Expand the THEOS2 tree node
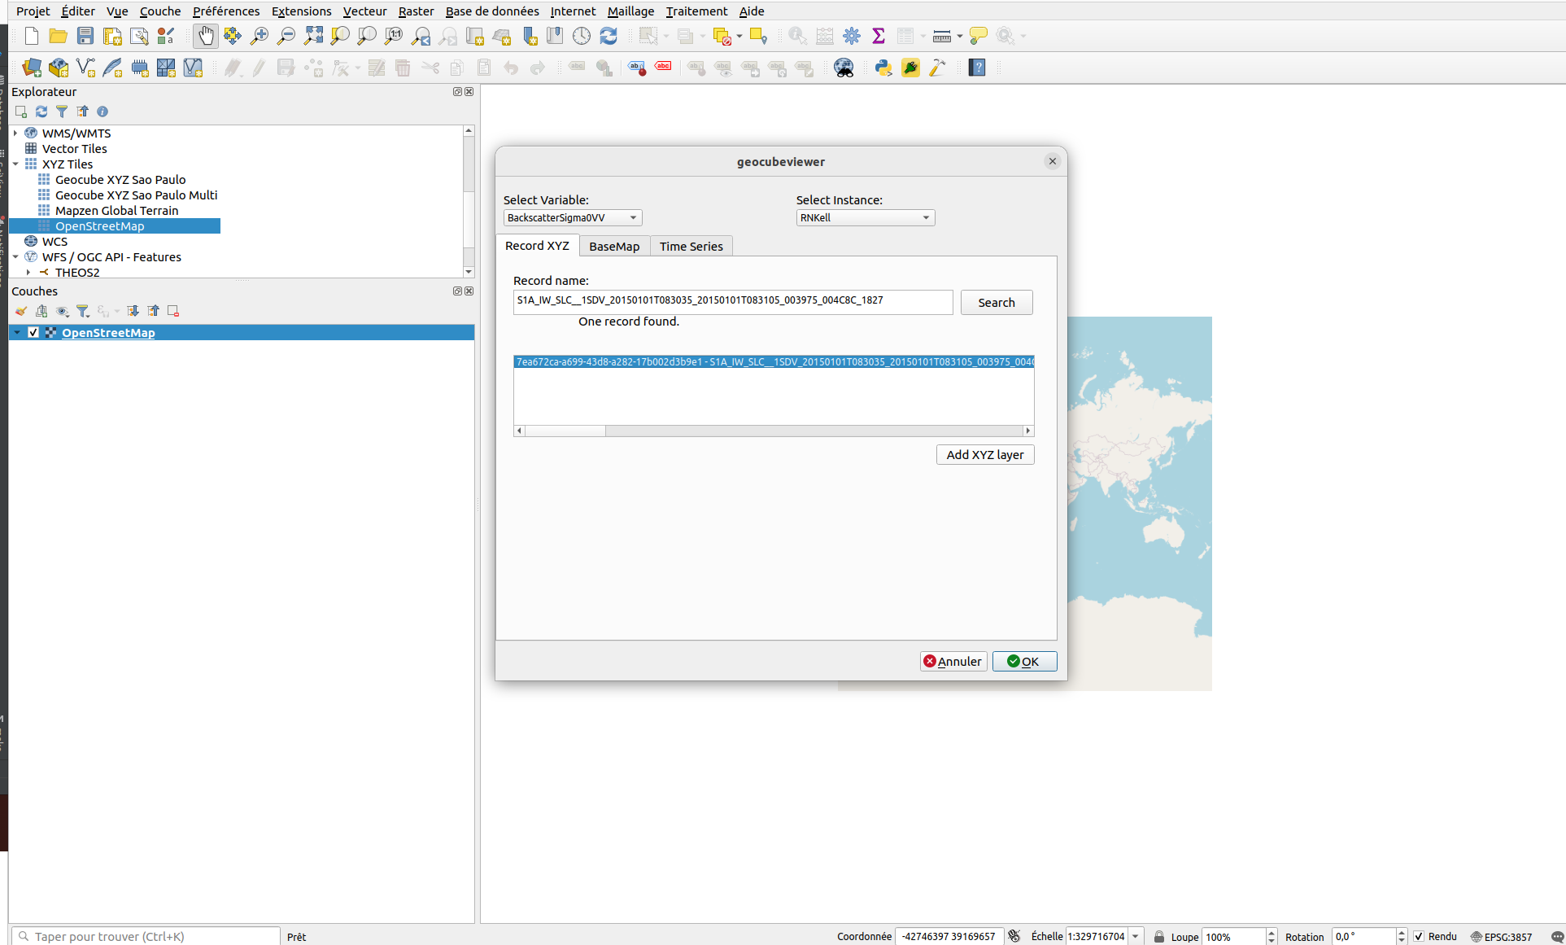This screenshot has height=945, width=1566. point(28,272)
